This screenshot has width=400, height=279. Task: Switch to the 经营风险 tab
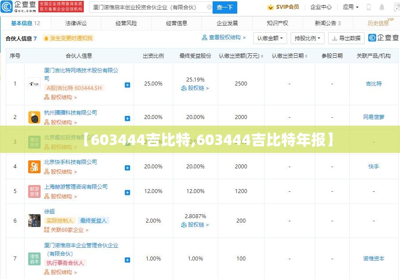point(126,23)
